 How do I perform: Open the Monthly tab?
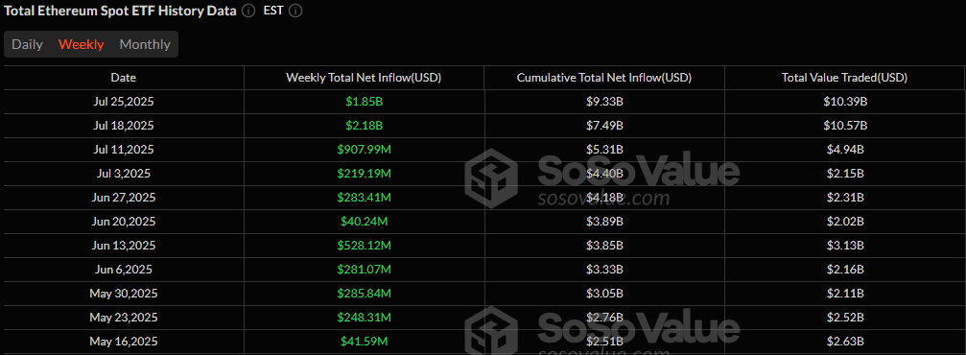[x=145, y=44]
